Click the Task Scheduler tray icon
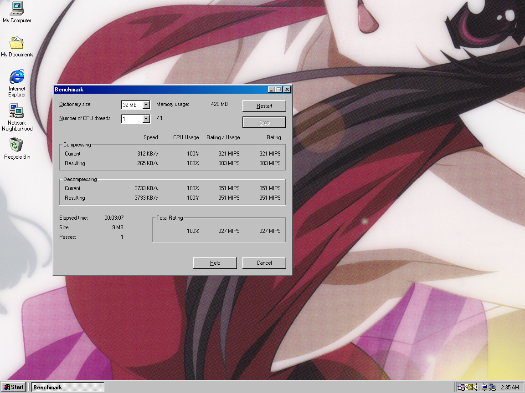Screen dimensions: 525x393 461,387
